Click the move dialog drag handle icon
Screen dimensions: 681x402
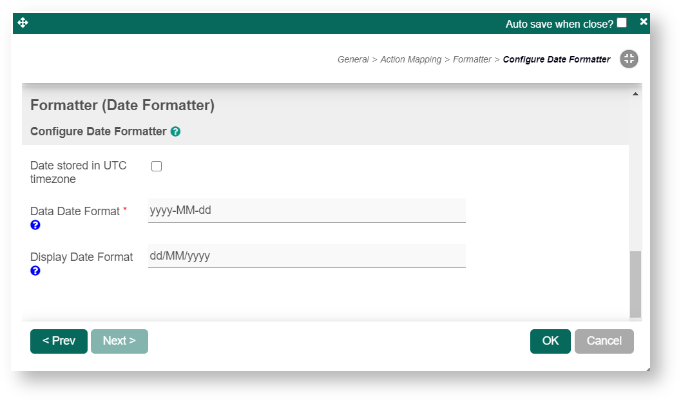point(23,23)
